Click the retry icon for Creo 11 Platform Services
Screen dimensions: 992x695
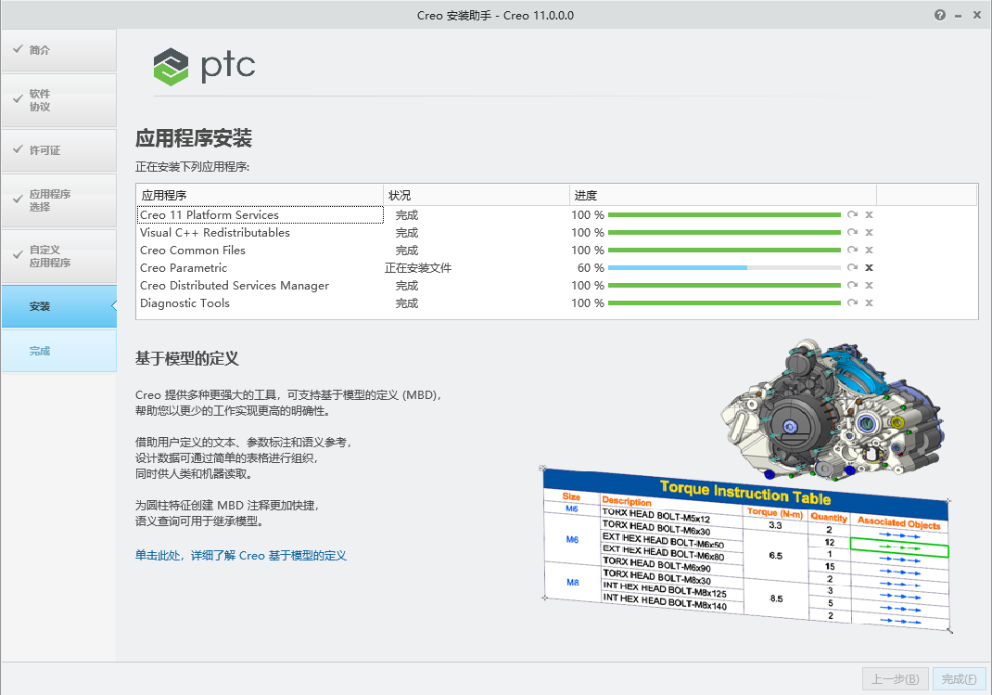click(852, 214)
